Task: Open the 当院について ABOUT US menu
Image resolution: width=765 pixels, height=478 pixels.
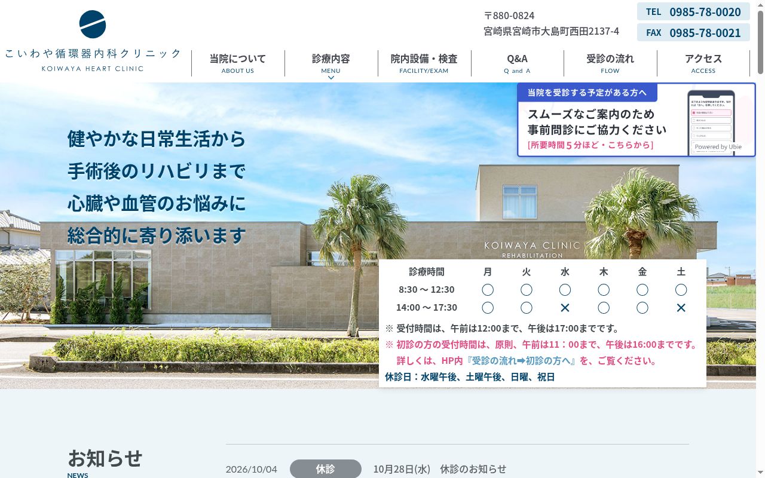Action: pos(238,63)
